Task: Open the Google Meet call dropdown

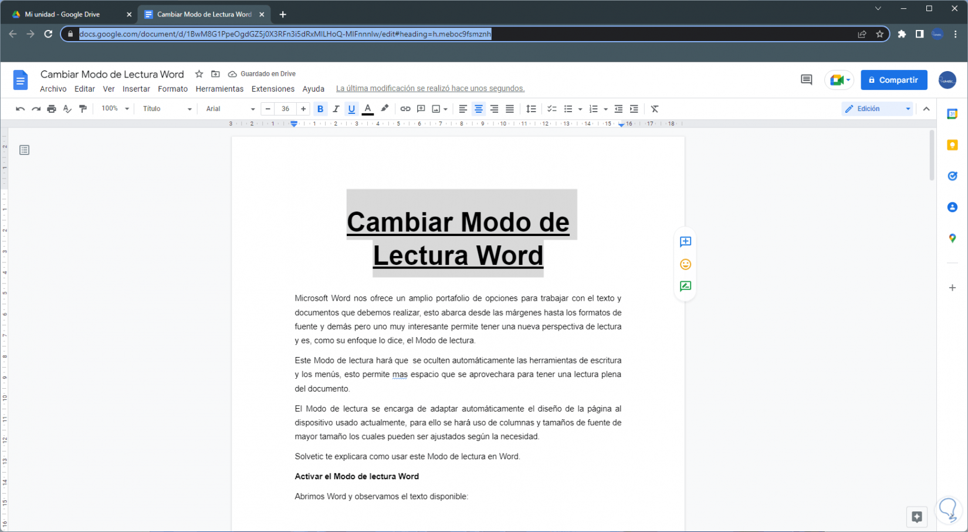Action: pos(840,80)
